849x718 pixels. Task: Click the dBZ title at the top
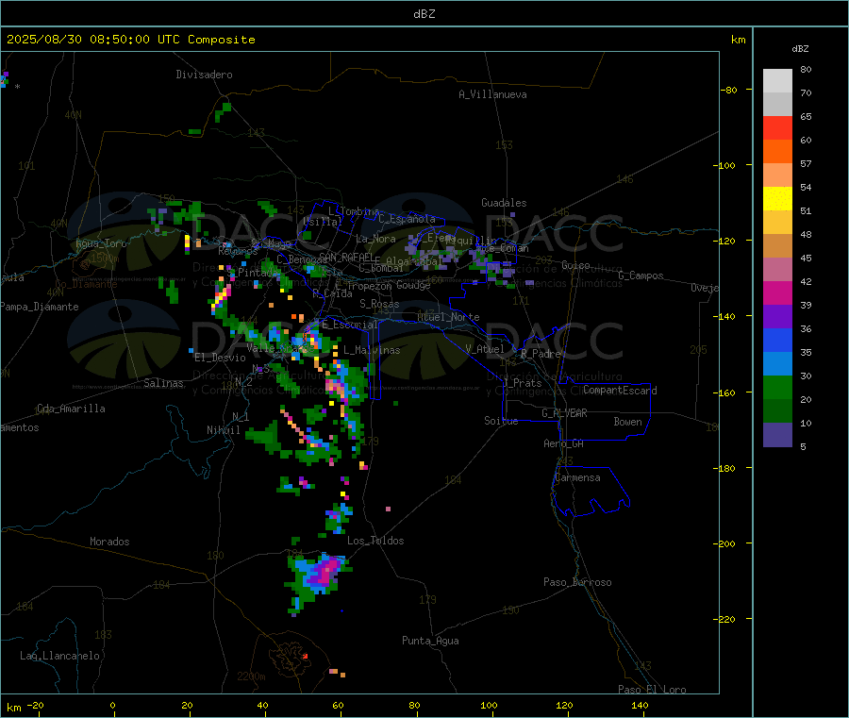click(424, 14)
